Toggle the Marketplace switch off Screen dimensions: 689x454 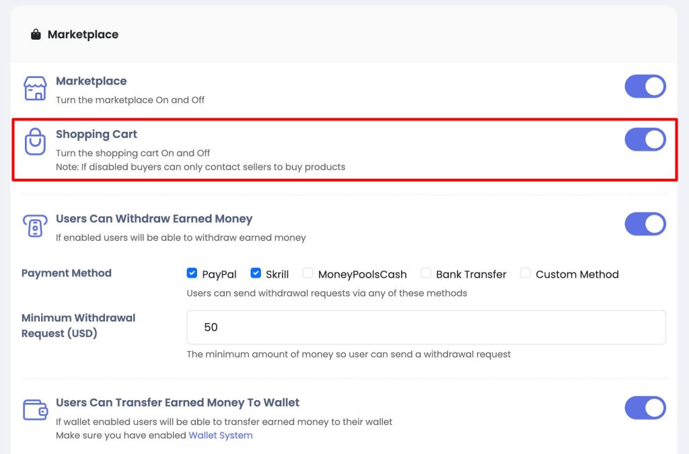pyautogui.click(x=645, y=86)
